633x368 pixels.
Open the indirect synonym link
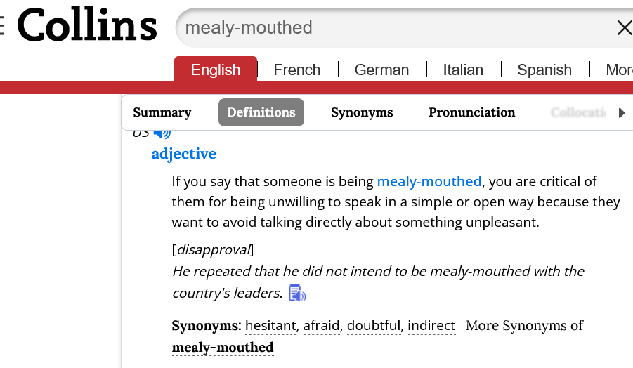(431, 326)
